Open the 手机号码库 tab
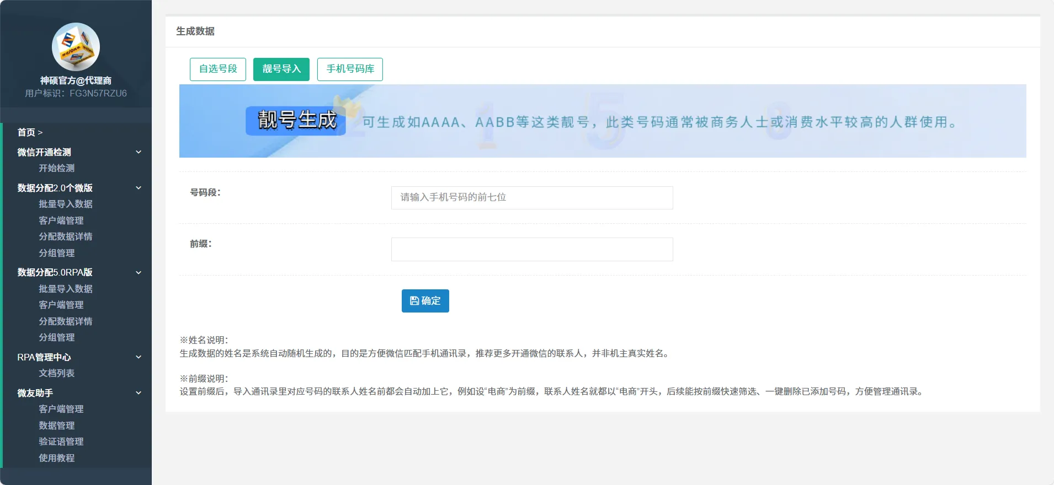The height and width of the screenshot is (485, 1054). click(x=350, y=69)
